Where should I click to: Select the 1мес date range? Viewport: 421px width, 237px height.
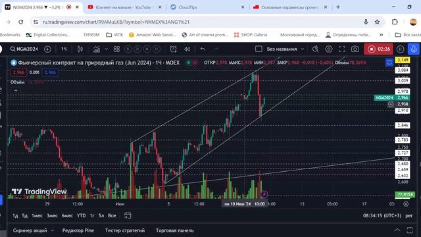[x=37, y=215]
